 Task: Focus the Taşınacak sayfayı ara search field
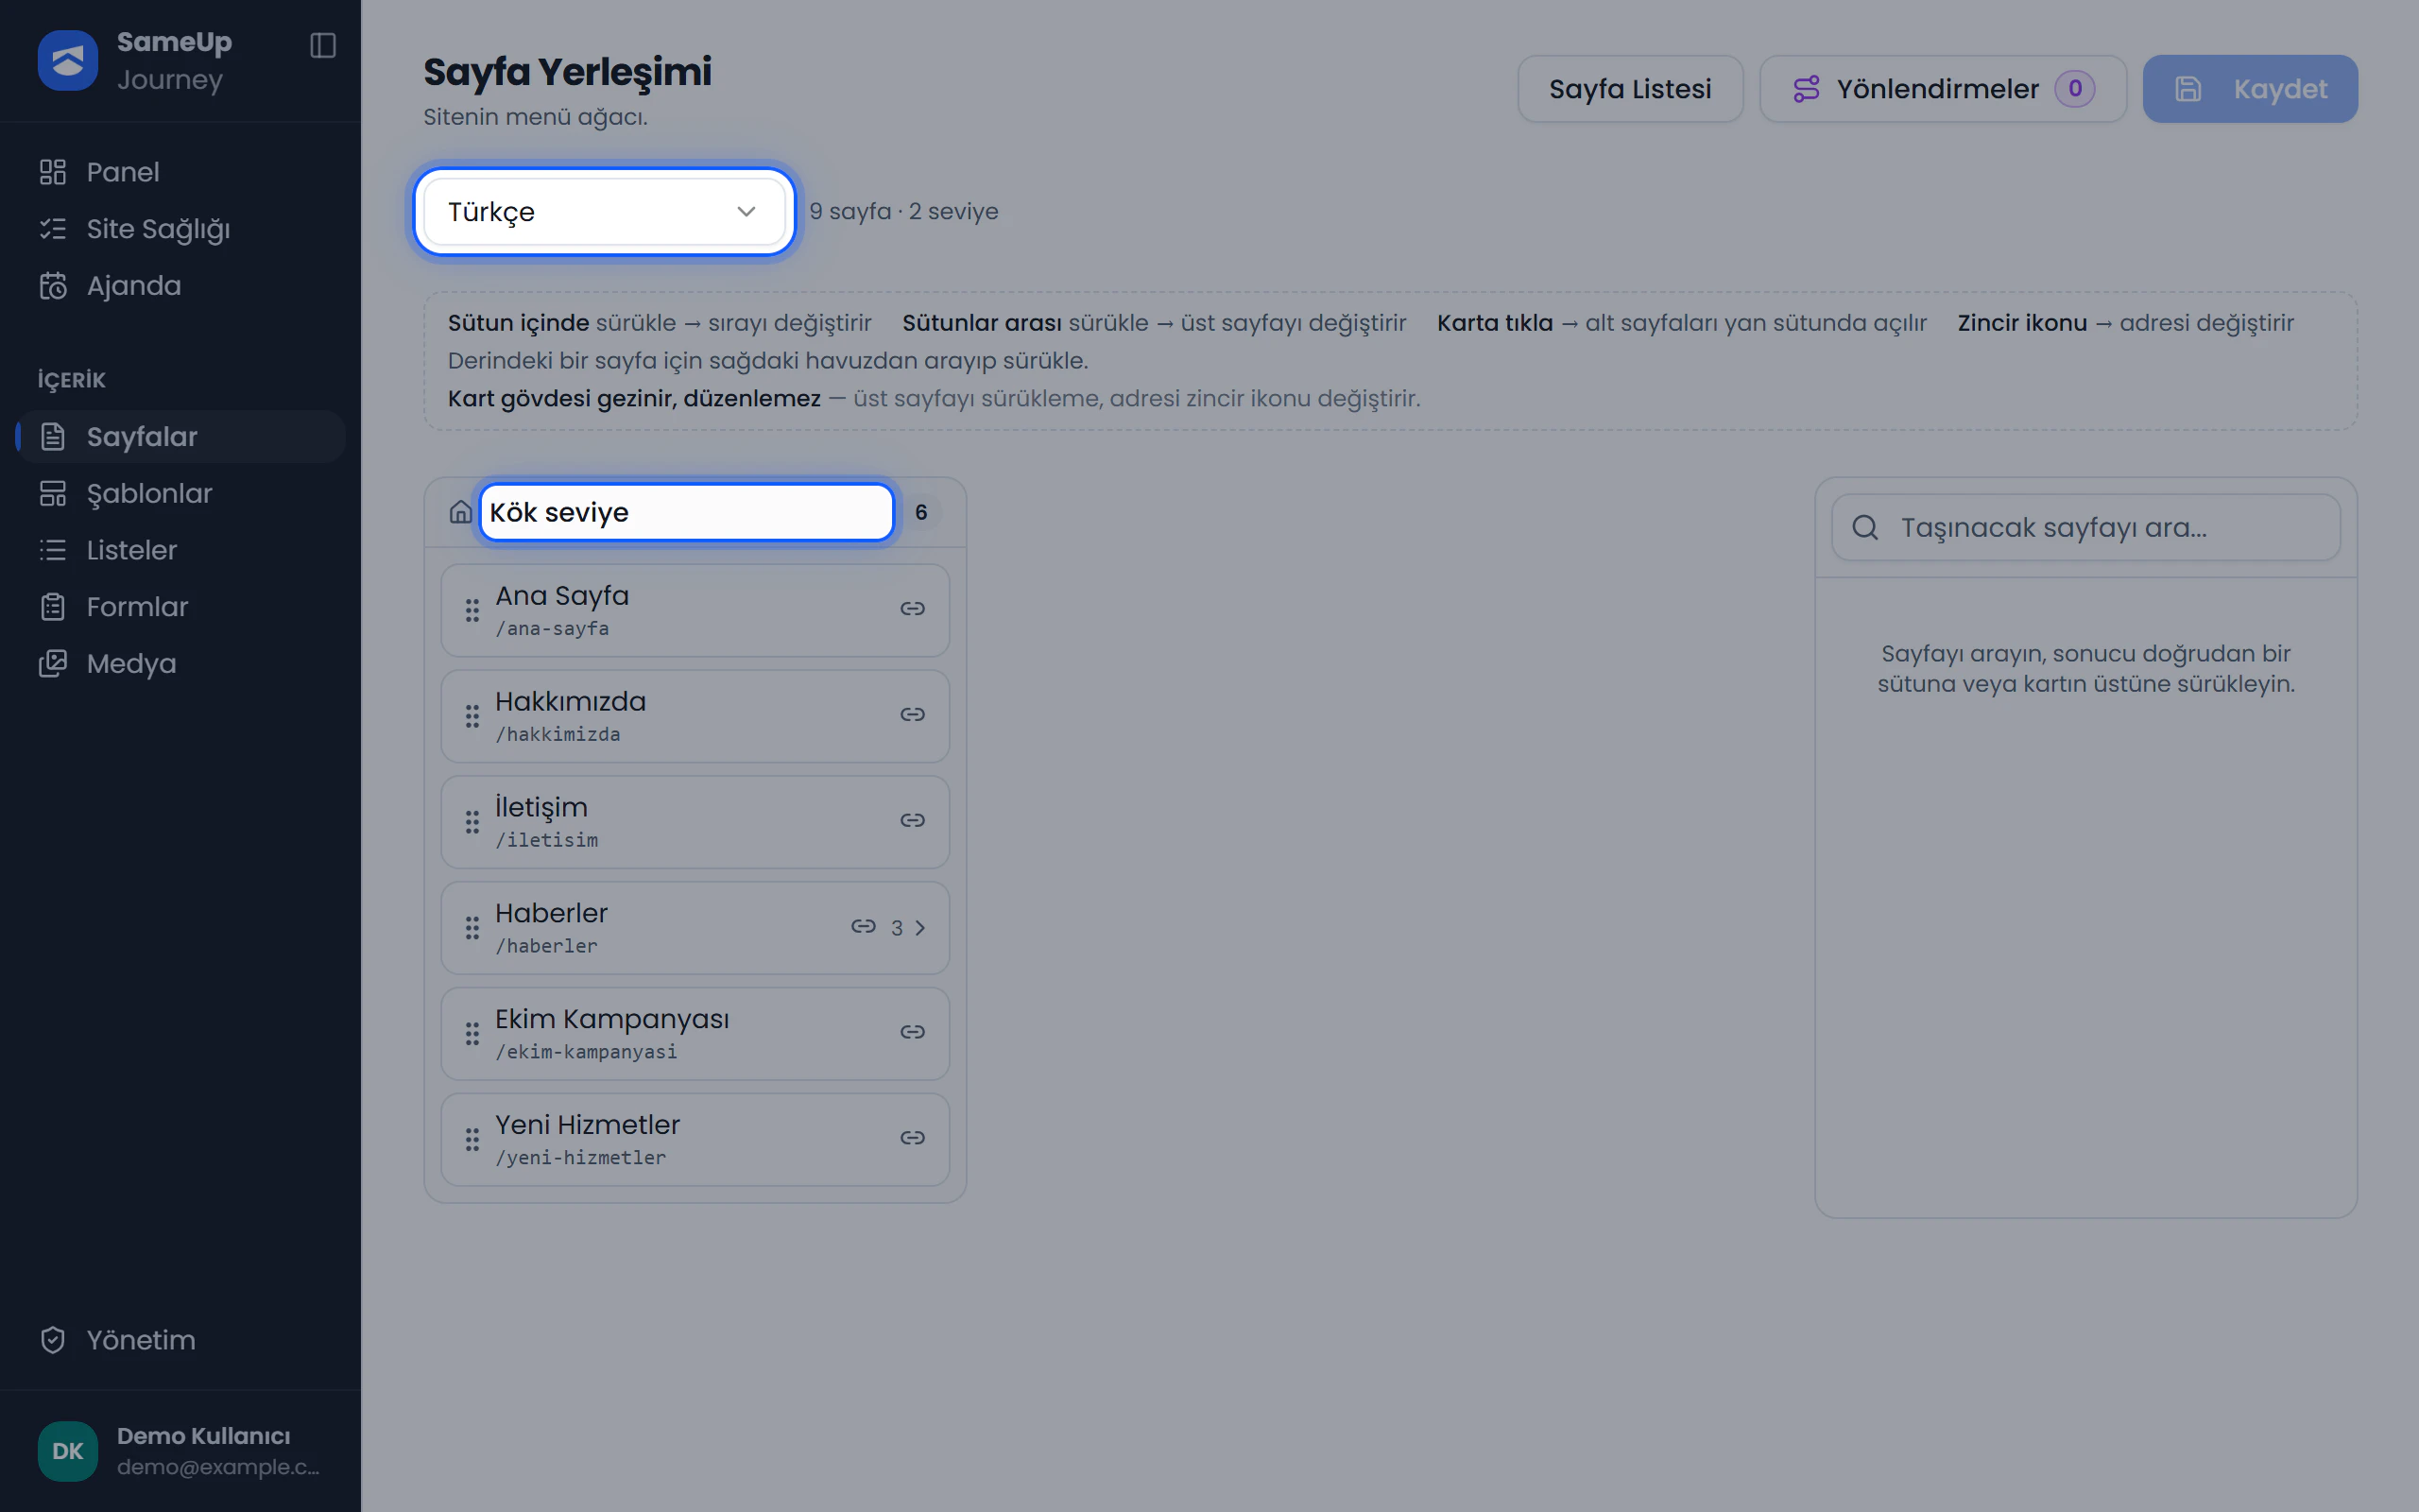click(x=2085, y=528)
